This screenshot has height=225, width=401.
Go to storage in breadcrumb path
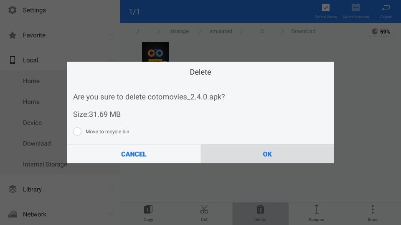tap(179, 31)
